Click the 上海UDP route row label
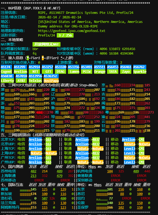The image size is (158, 215). tap(8, 153)
